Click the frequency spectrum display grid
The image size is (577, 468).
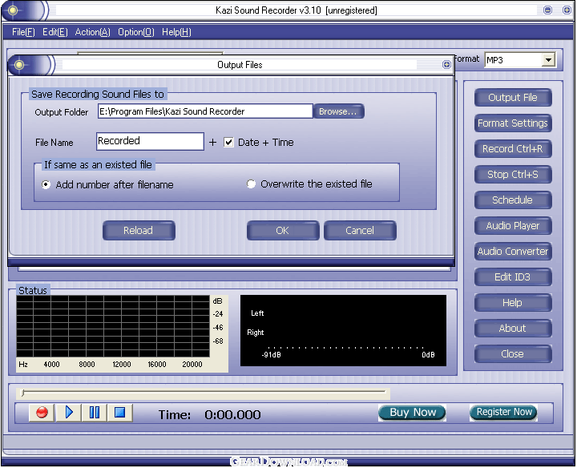pos(113,326)
